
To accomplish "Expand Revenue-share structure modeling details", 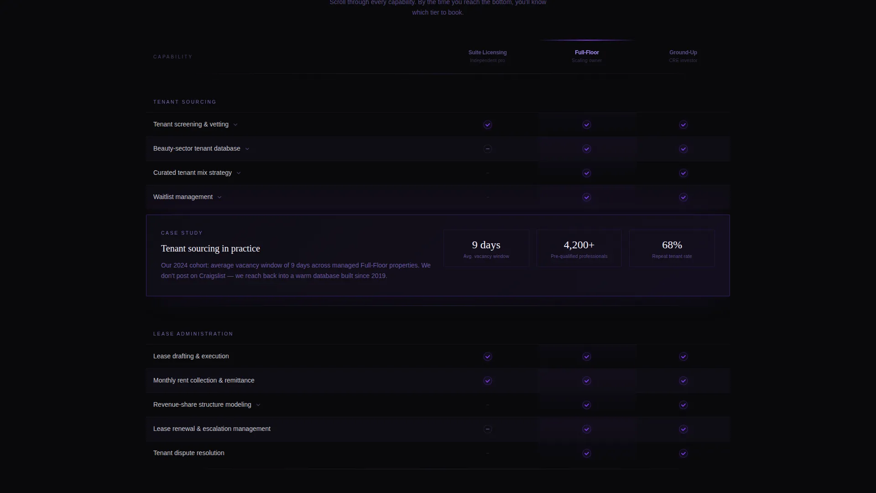I will [x=258, y=405].
